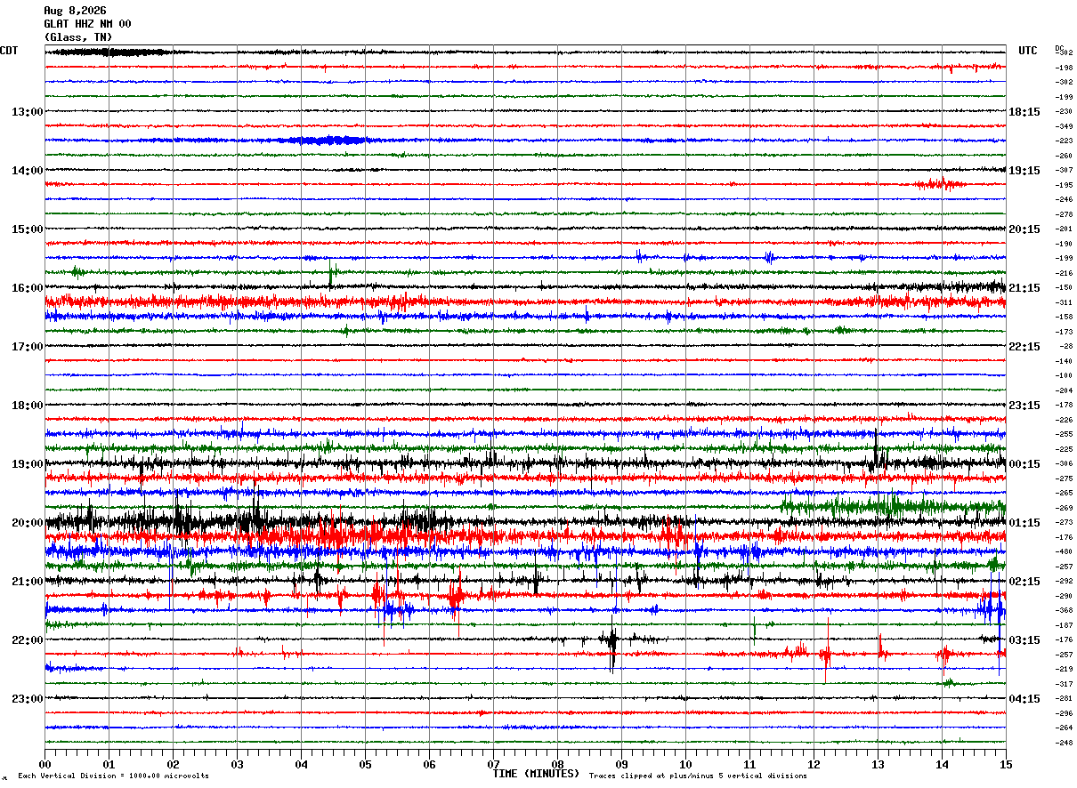Click the 03:15 UTC time label
Viewport: 1077px width, 788px height.
point(1024,640)
